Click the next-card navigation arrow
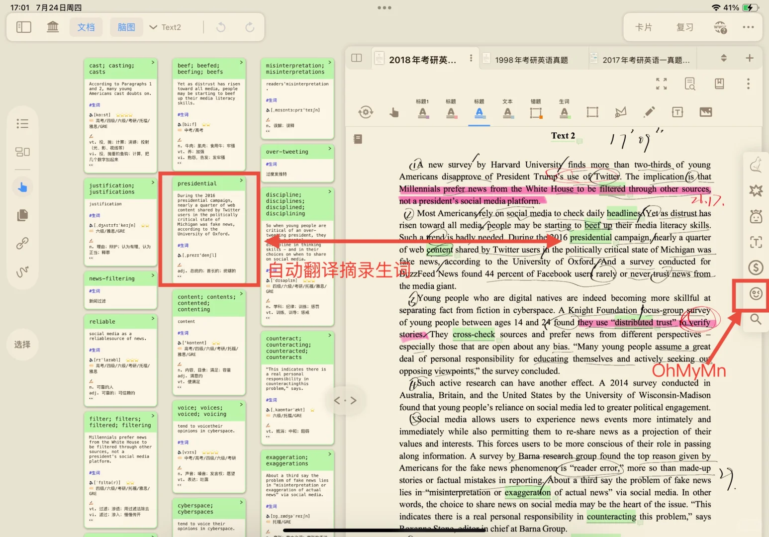The width and height of the screenshot is (769, 537). tap(354, 400)
